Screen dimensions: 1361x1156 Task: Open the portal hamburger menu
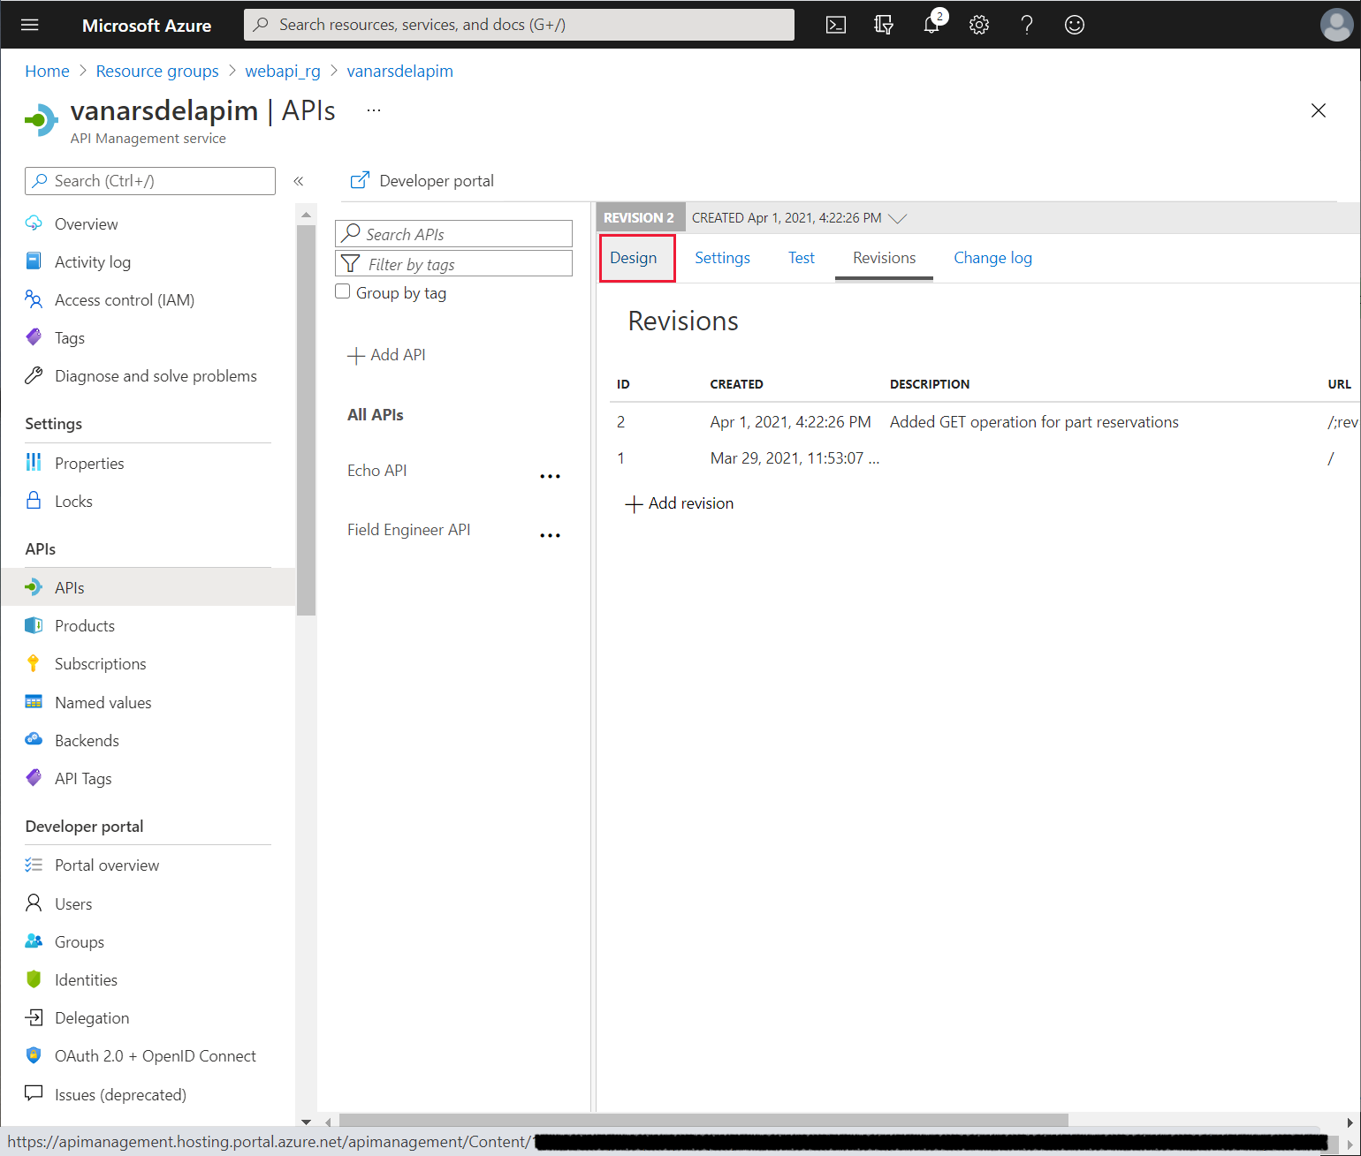click(x=29, y=25)
